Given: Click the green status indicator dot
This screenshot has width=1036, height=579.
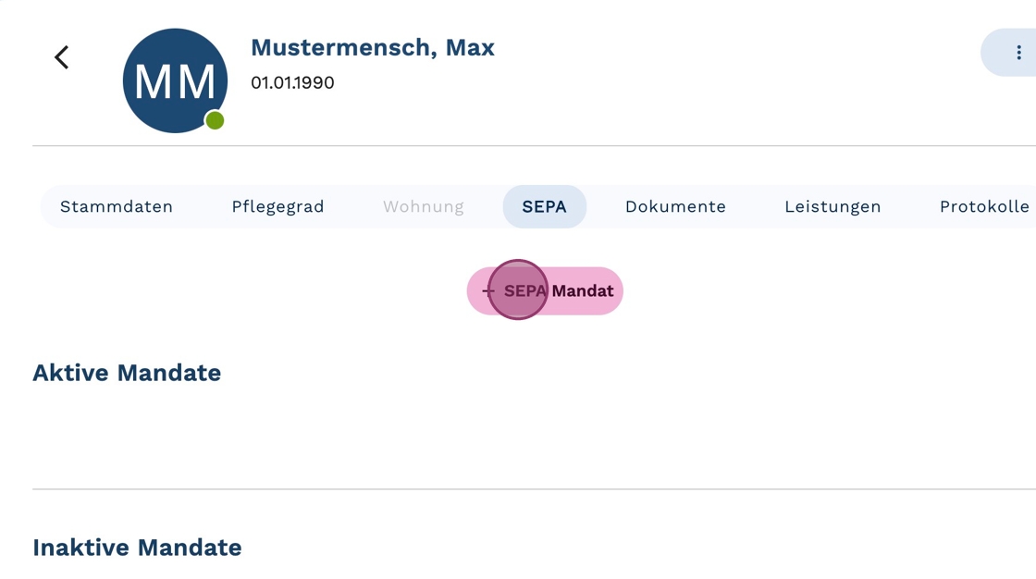Looking at the screenshot, I should [215, 120].
